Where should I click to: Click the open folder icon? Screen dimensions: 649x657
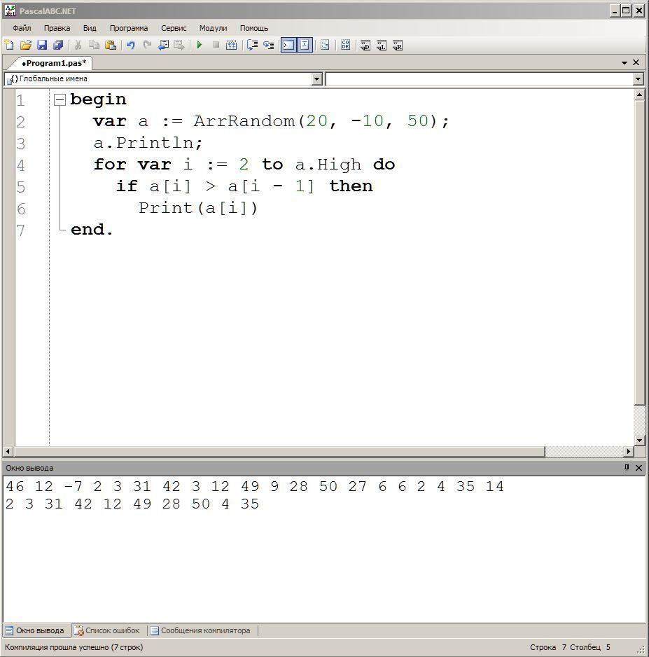pyautogui.click(x=25, y=45)
